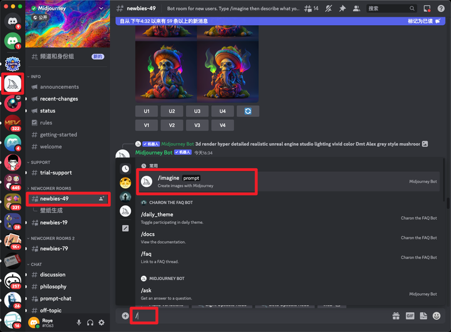Viewport: 451px width, 332px height.
Task: Open the newbies-79 channel
Action: point(68,249)
